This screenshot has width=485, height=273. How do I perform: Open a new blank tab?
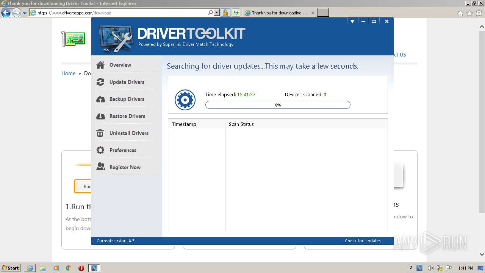[323, 13]
